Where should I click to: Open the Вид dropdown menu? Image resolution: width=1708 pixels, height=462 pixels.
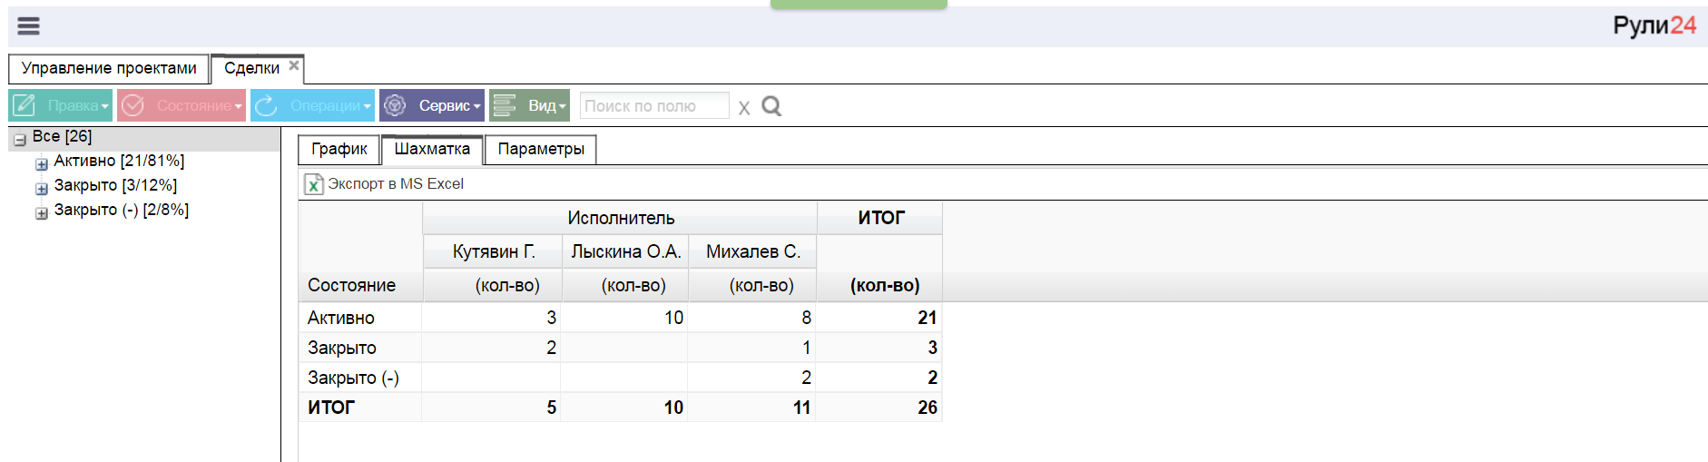(530, 105)
